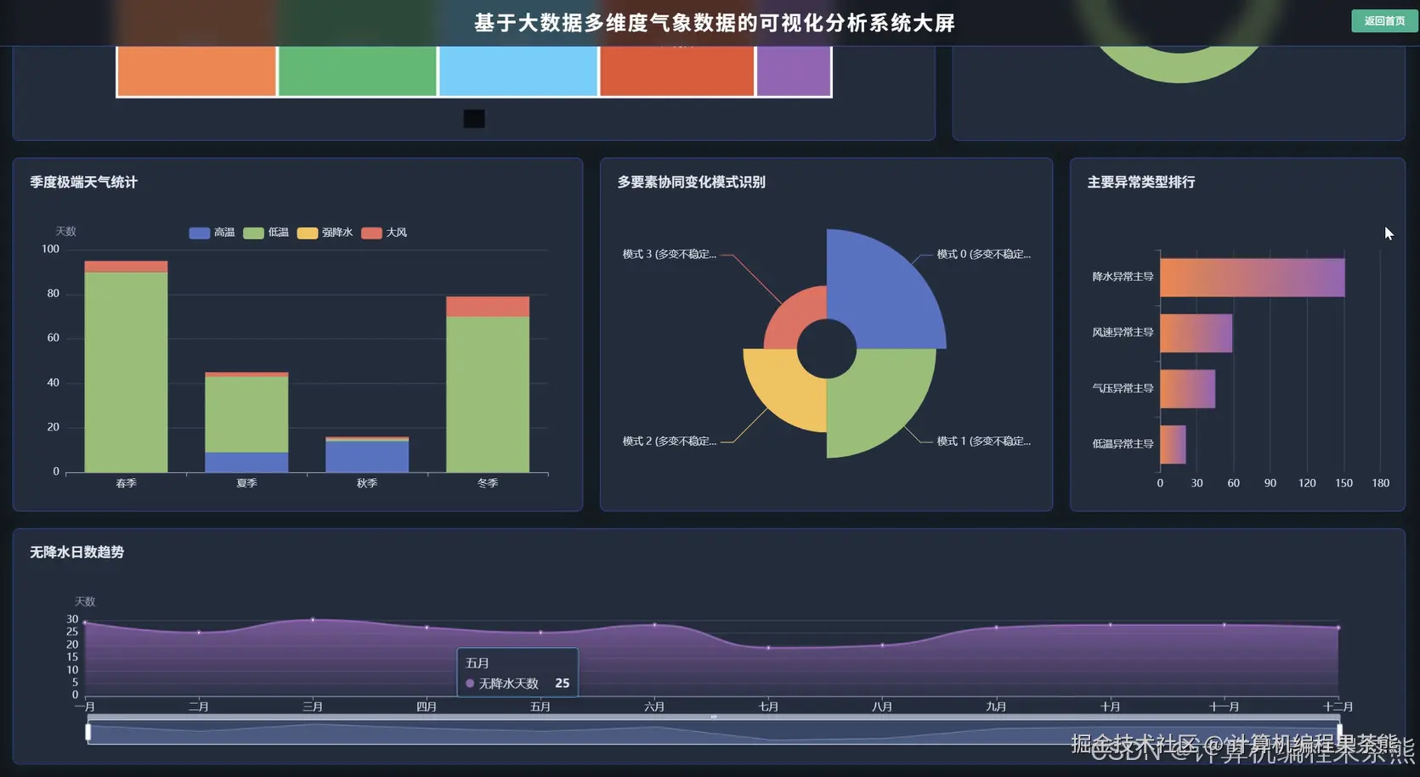Click the blue legend color swatch for 高温
This screenshot has width=1420, height=777.
pyautogui.click(x=198, y=232)
